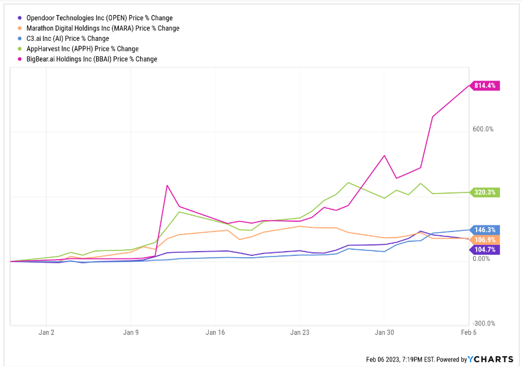Click the 104.7% OPEN value flag
This screenshot has width=522, height=372.
tap(486, 249)
